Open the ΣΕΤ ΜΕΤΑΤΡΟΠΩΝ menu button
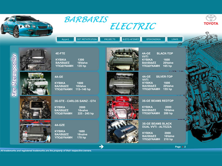Screen dimensions: 222x166 (87, 39)
